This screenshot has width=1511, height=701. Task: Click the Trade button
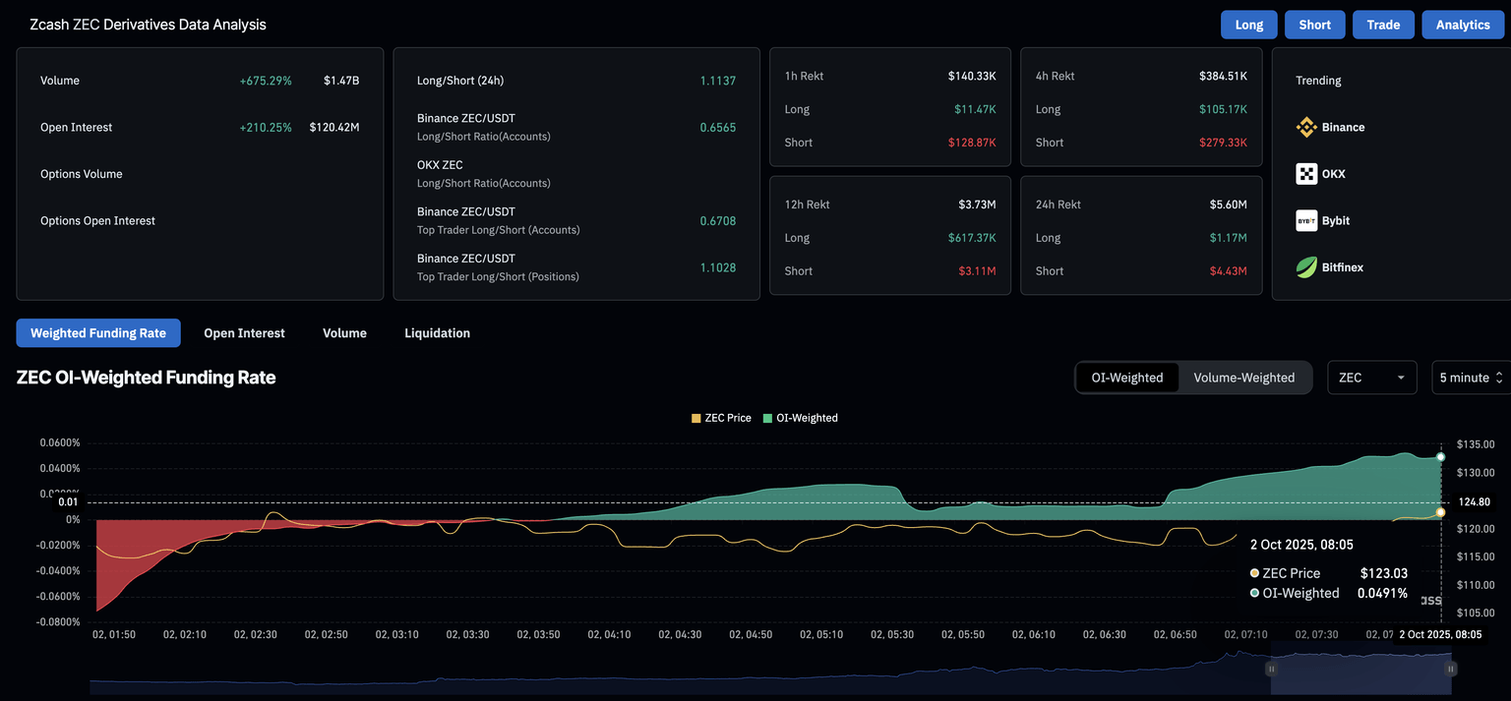coord(1382,25)
